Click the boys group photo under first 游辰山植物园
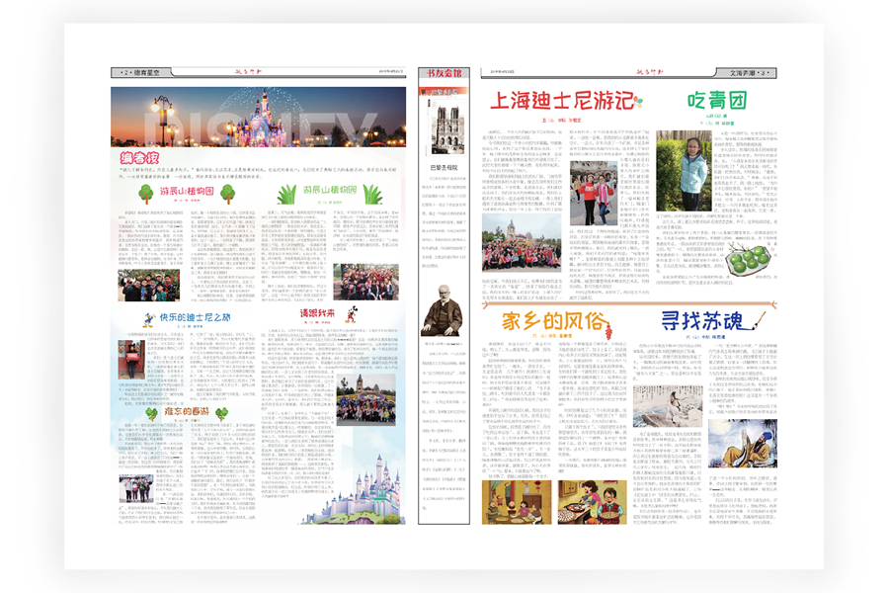The image size is (889, 593). coord(148,285)
